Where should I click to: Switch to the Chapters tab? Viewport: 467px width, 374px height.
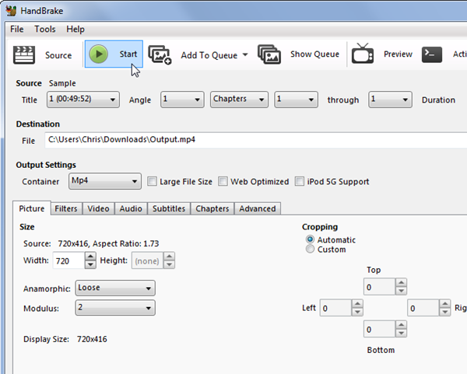212,208
